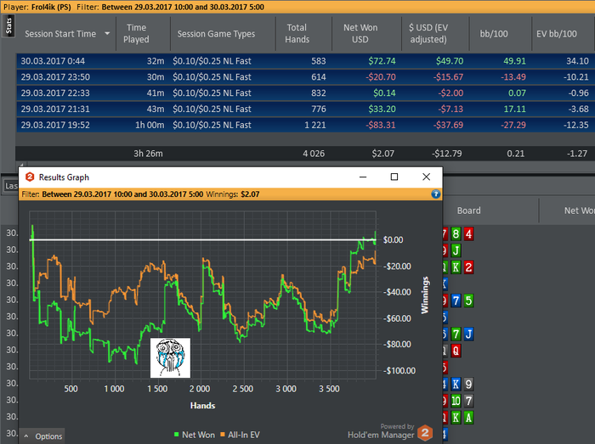Sort by Time Played column header

136,33
